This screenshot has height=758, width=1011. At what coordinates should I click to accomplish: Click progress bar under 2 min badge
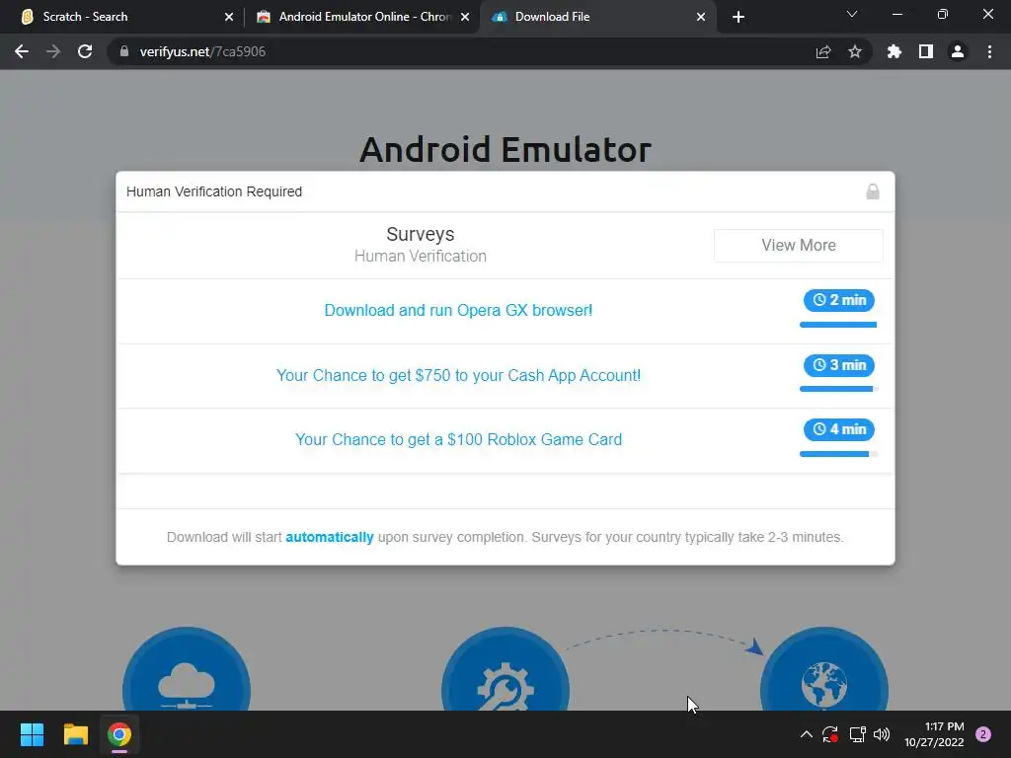point(838,325)
